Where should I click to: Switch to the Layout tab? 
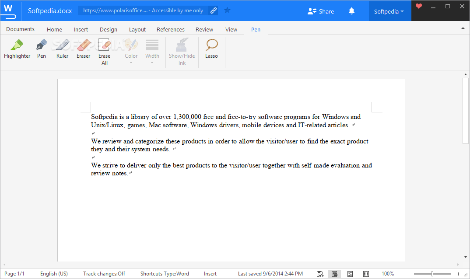click(x=137, y=29)
